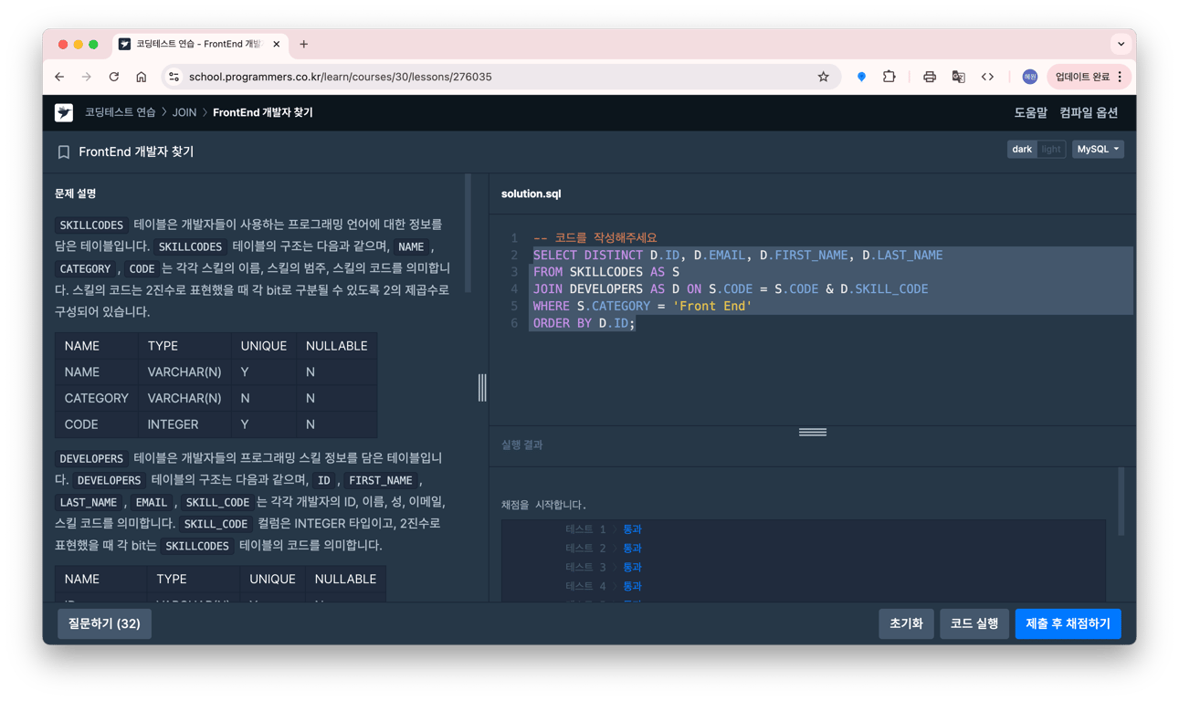Open the browser tab list chevron
The width and height of the screenshot is (1179, 701).
point(1121,44)
